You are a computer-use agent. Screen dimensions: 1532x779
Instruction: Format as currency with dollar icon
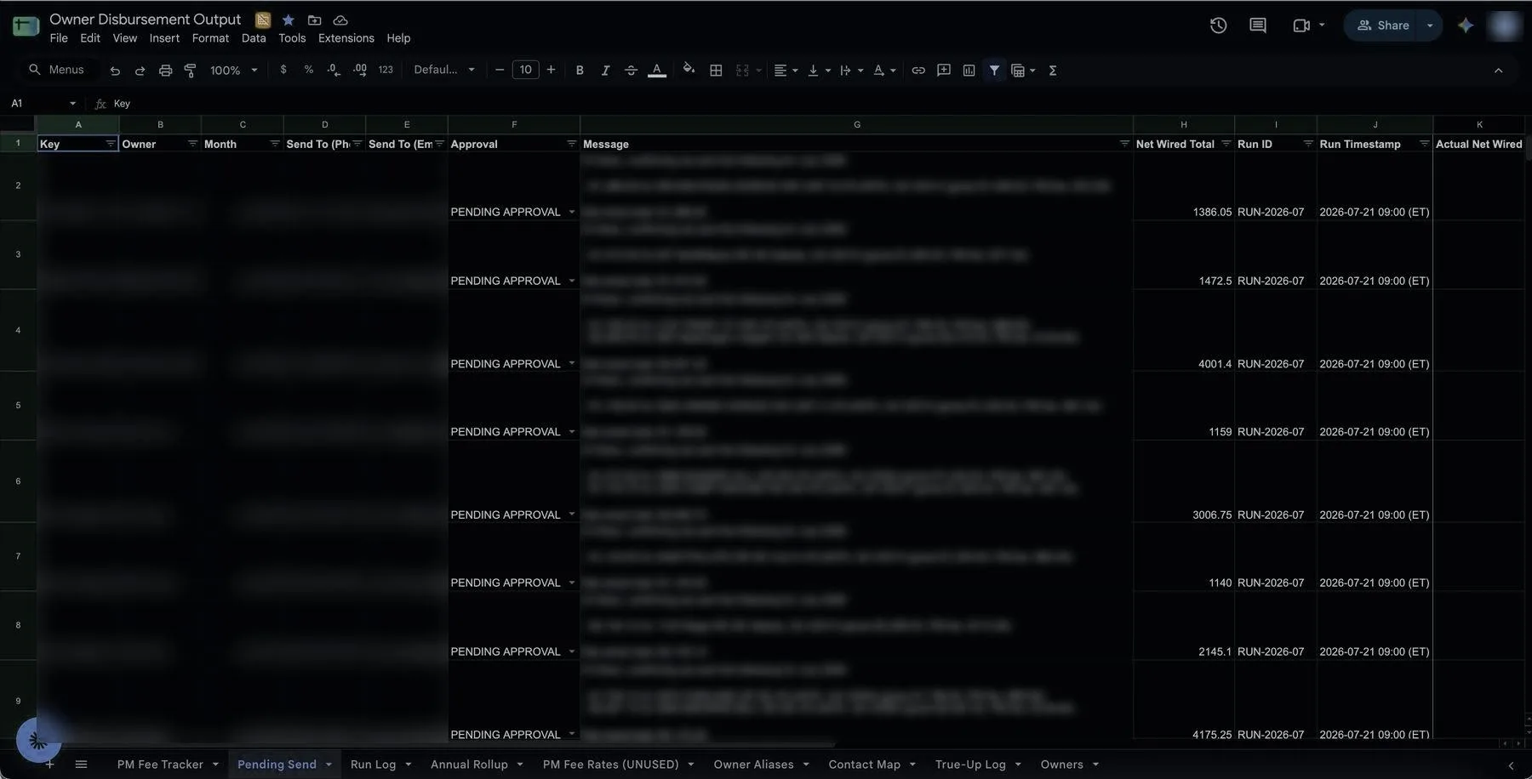coord(283,70)
